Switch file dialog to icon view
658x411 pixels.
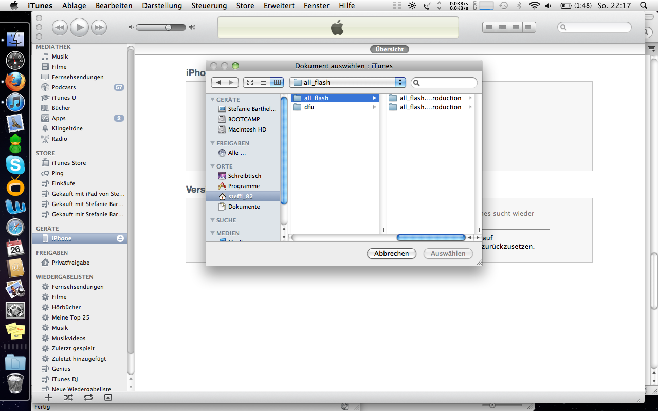[250, 82]
